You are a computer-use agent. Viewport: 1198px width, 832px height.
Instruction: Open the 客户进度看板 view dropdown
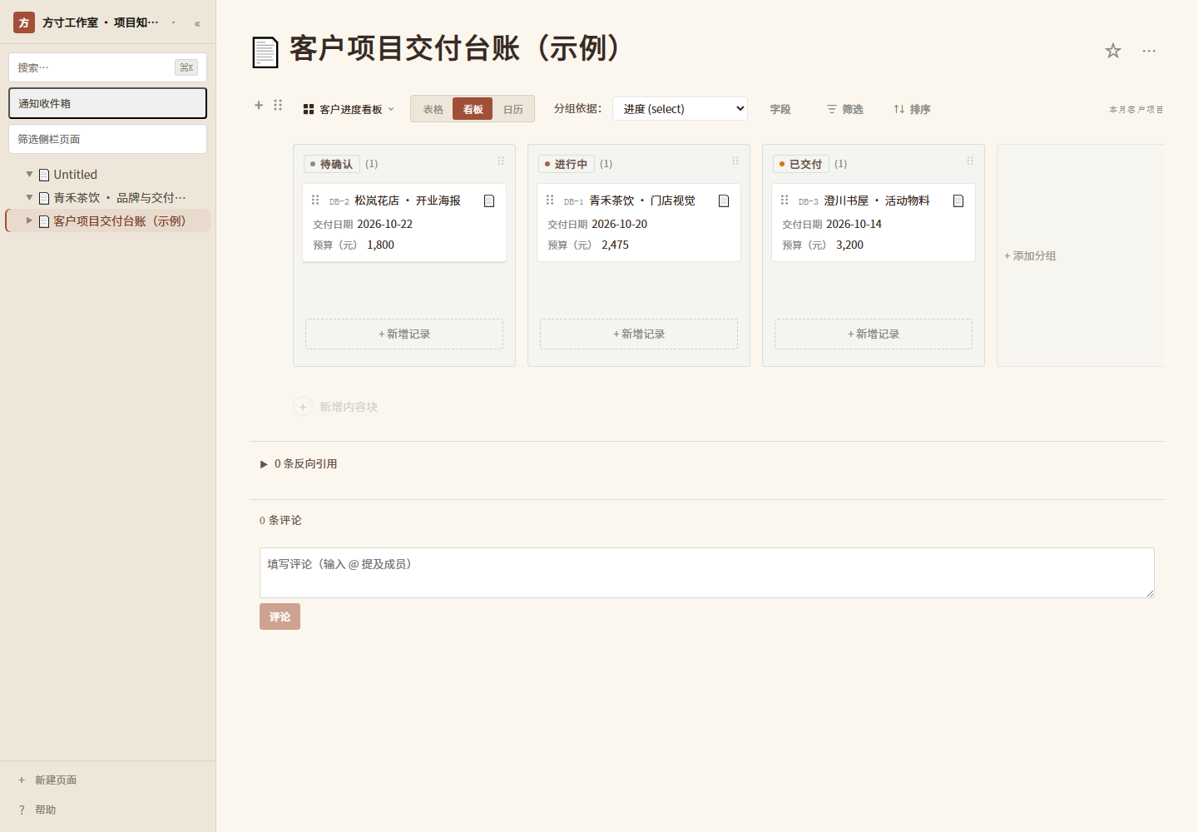point(349,109)
